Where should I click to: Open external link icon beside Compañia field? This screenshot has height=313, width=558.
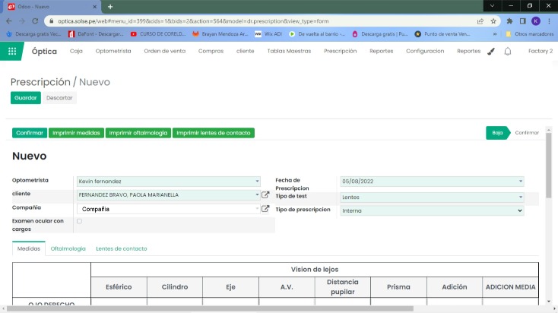(x=265, y=208)
